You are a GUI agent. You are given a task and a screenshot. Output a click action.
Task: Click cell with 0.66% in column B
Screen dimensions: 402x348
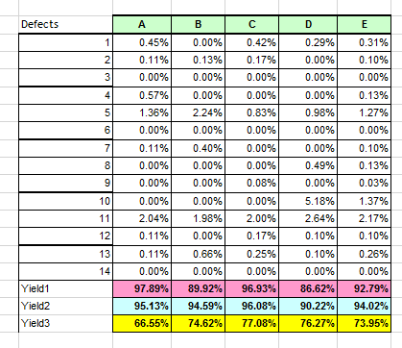[x=198, y=254]
